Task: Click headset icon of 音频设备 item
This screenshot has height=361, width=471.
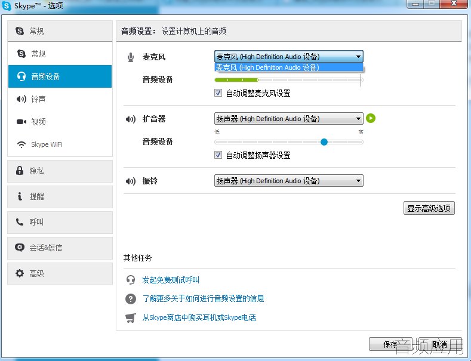Action: click(21, 76)
